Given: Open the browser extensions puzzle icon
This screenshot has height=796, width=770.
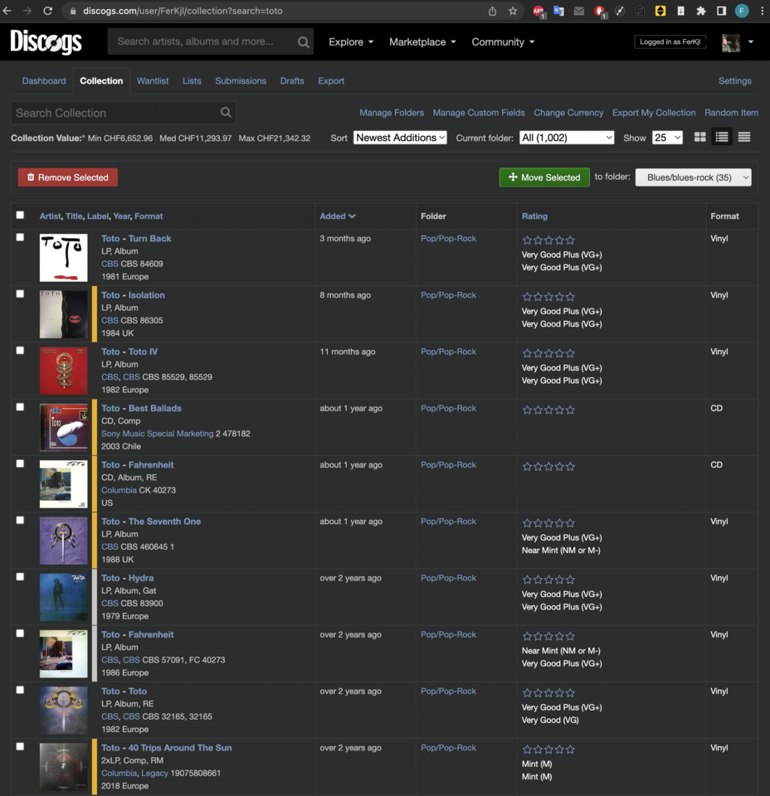Looking at the screenshot, I should point(701,11).
